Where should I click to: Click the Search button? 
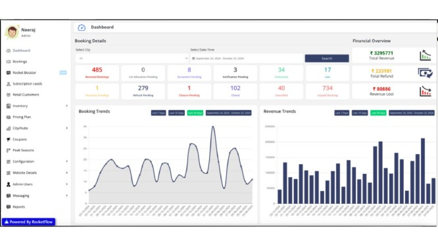[x=327, y=58]
